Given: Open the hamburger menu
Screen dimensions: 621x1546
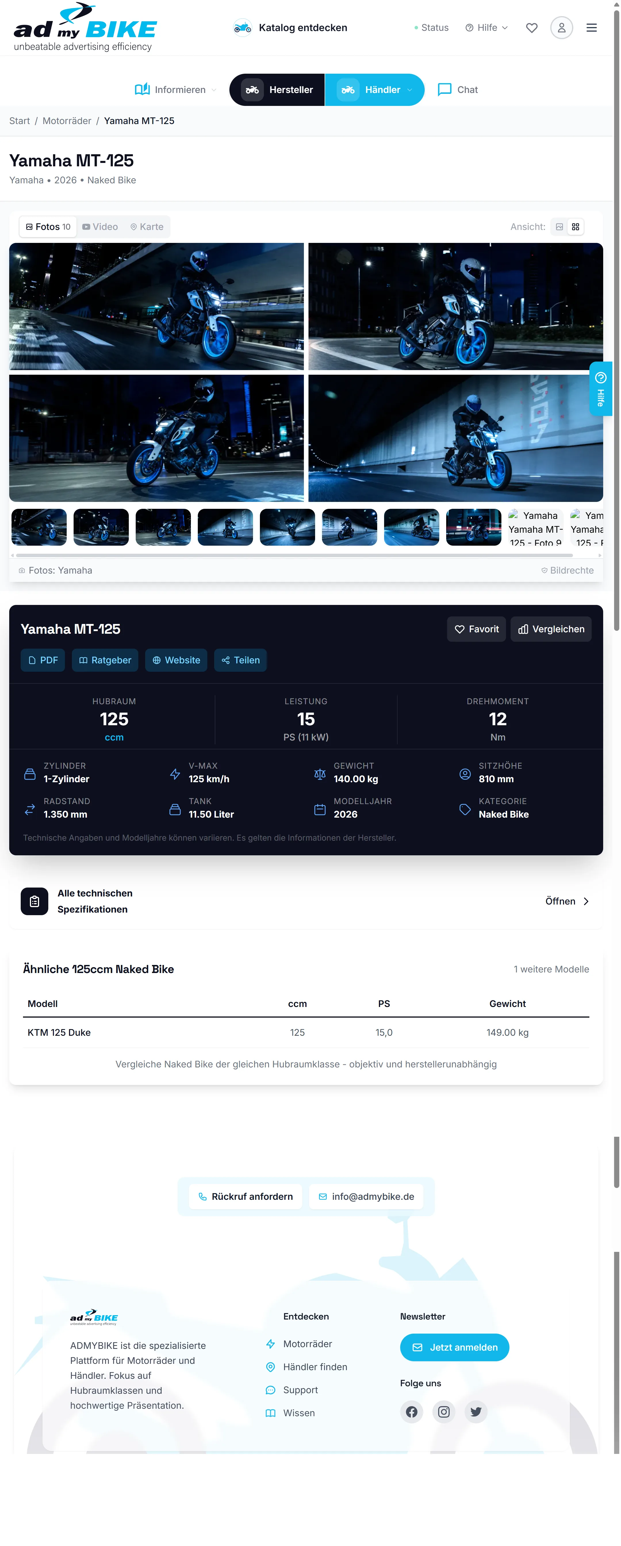Looking at the screenshot, I should pyautogui.click(x=592, y=28).
